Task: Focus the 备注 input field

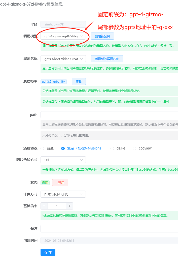Action: (109, 228)
